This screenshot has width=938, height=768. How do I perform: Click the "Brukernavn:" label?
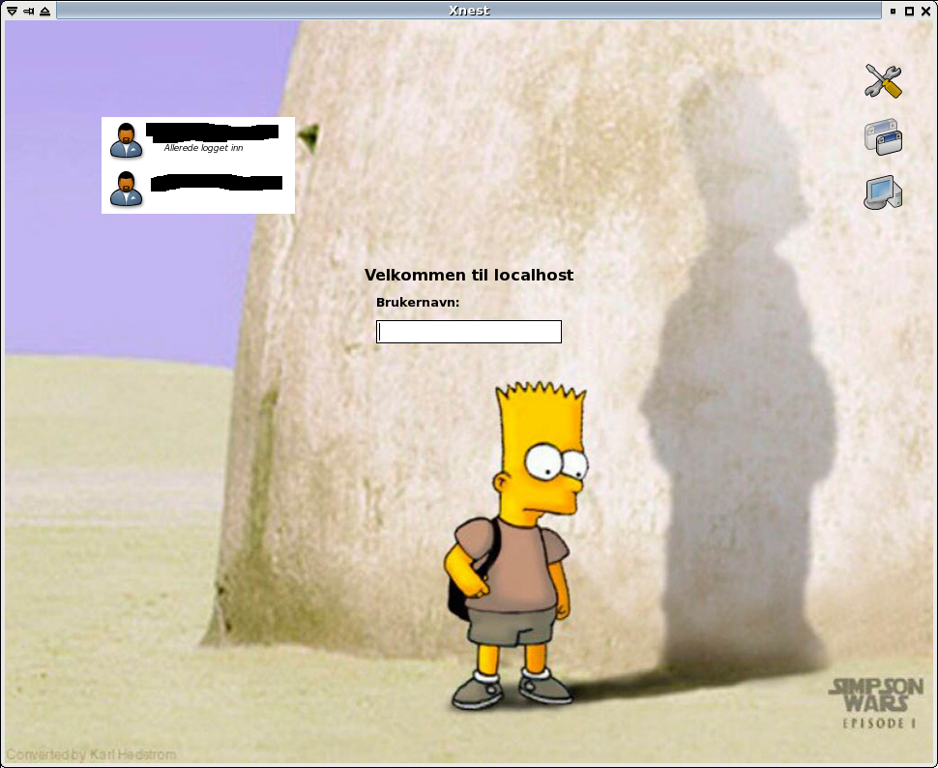[418, 303]
